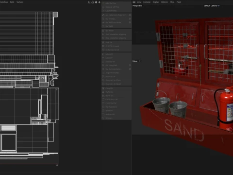Choose Reset UV command
This screenshot has width=233, height=175.
tap(116, 96)
